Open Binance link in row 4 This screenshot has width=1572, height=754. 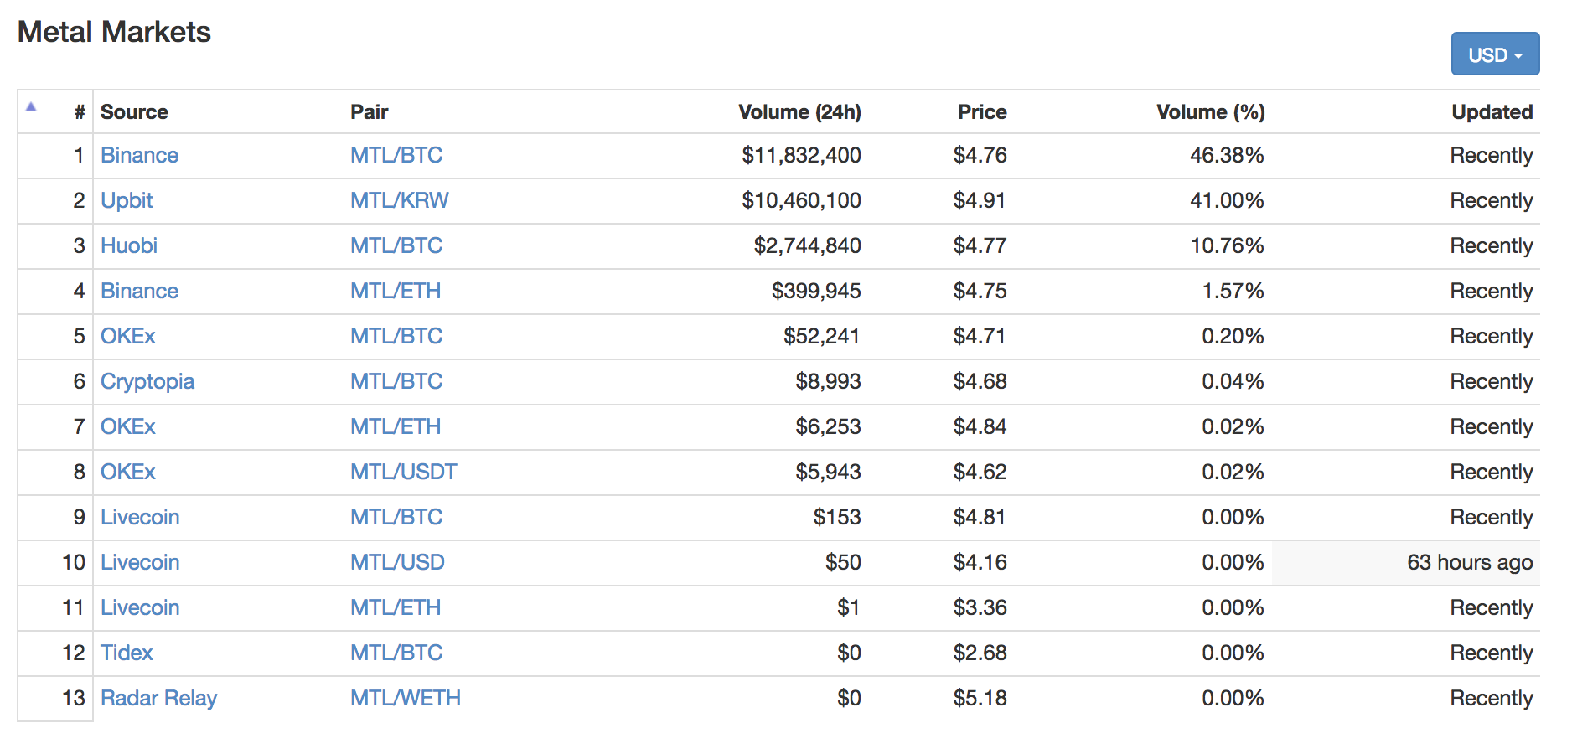[139, 291]
